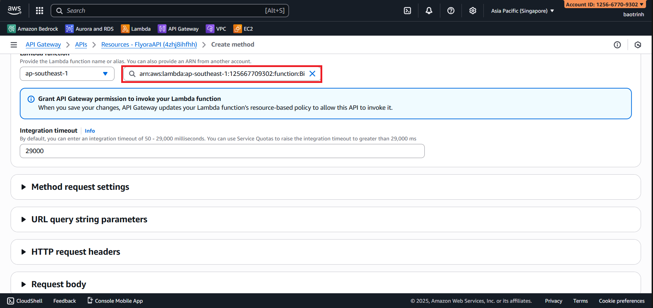Screen dimensions: 653x308
Task: Toggle the side navigation hamburger menu
Action: click(x=14, y=45)
